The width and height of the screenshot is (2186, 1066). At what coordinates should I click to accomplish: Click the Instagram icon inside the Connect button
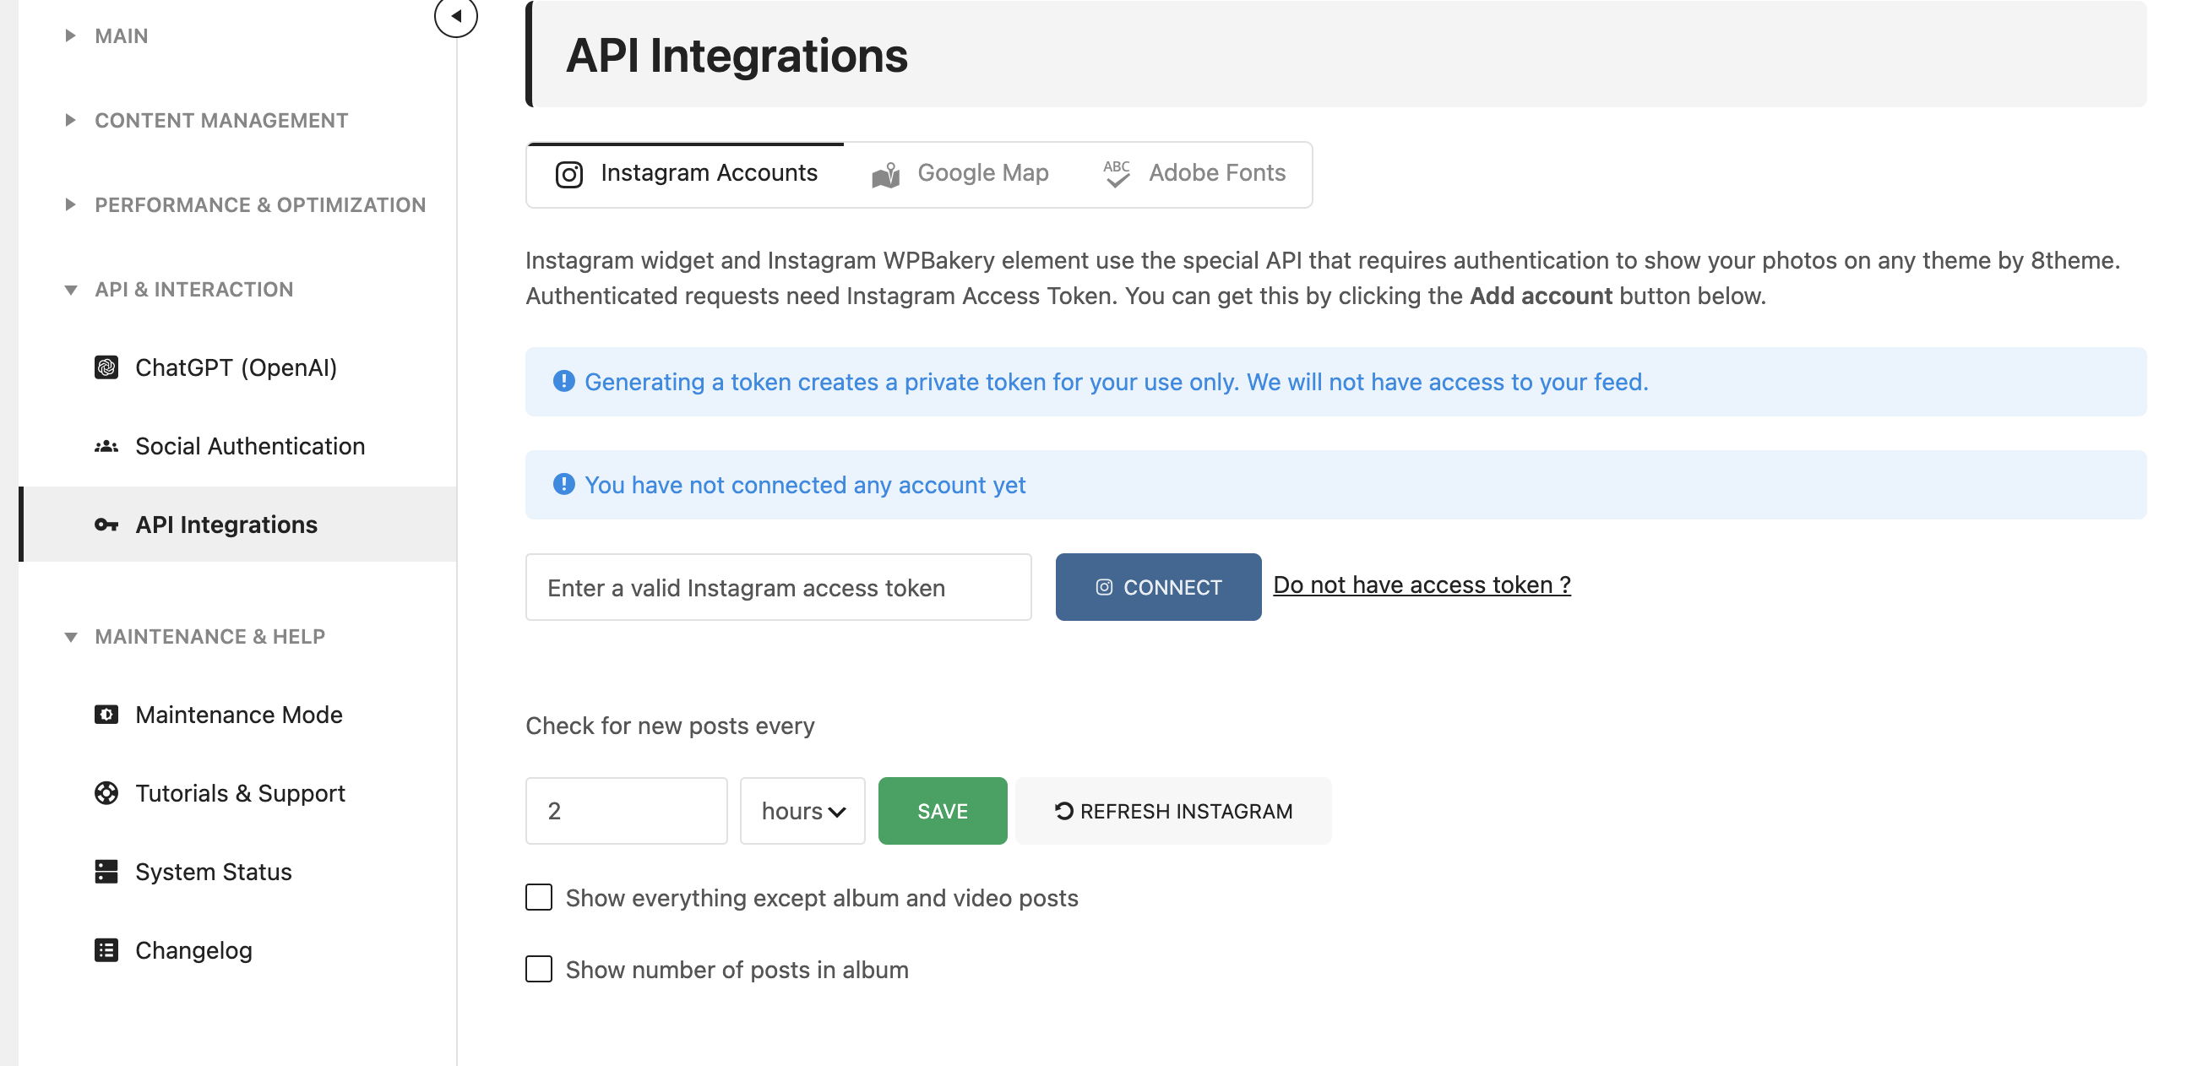click(x=1104, y=587)
